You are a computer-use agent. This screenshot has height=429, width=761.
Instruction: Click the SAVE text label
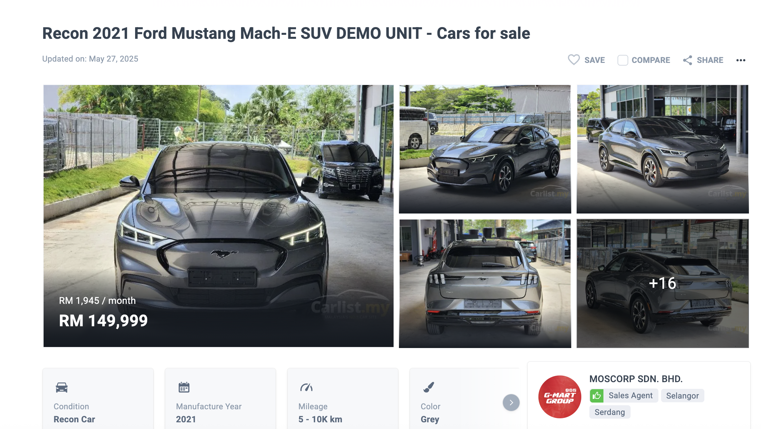point(594,60)
